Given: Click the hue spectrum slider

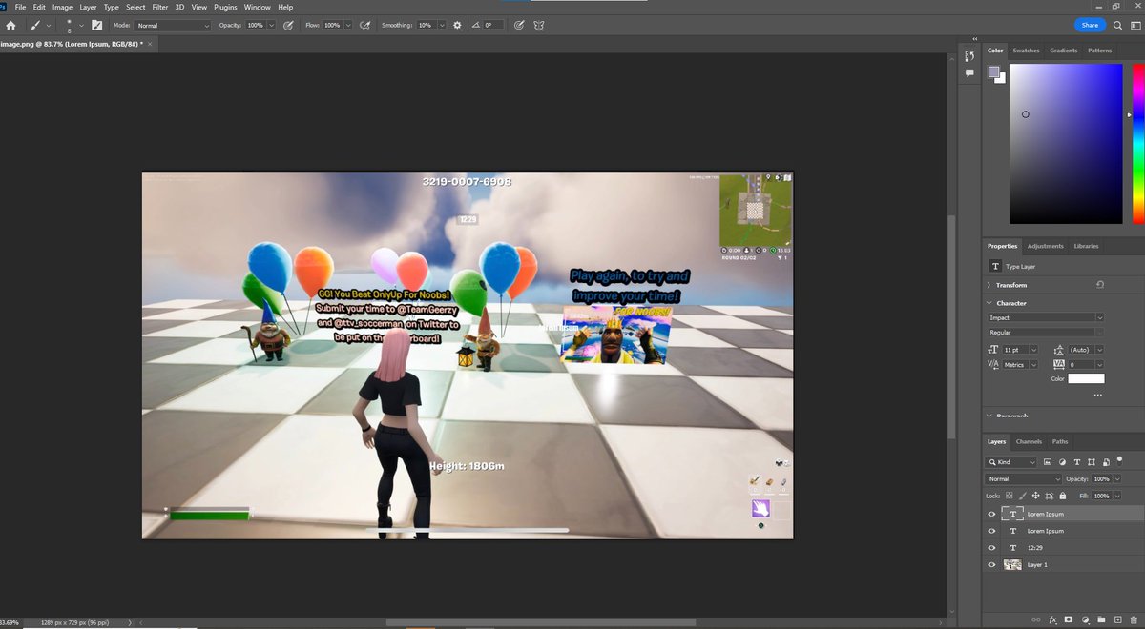Looking at the screenshot, I should (1136, 143).
